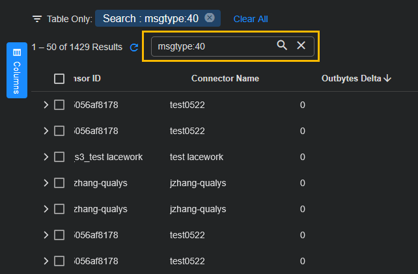The image size is (418, 274).
Task: Click the Connector Name column header
Action: pyautogui.click(x=225, y=79)
